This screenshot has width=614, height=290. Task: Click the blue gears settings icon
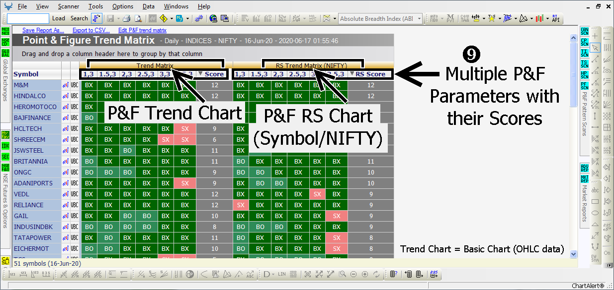tap(198, 18)
